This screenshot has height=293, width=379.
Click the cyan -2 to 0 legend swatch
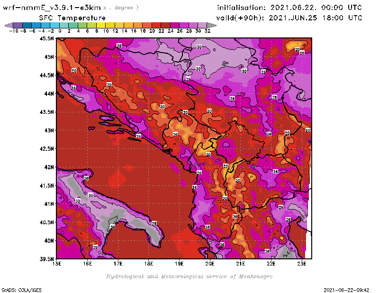(x=55, y=25)
